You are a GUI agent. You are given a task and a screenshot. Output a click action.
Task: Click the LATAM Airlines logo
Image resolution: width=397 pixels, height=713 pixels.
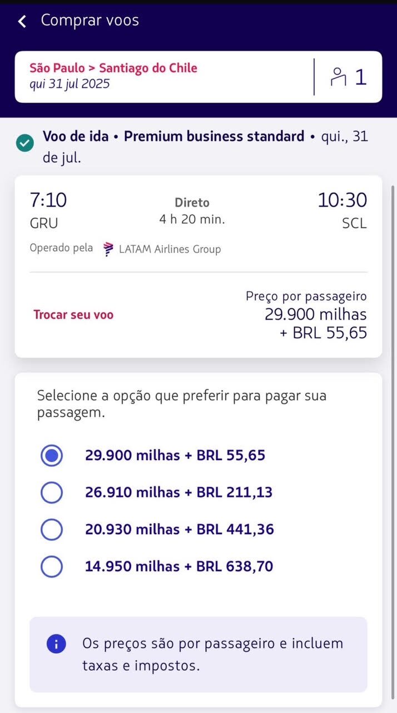click(x=108, y=249)
